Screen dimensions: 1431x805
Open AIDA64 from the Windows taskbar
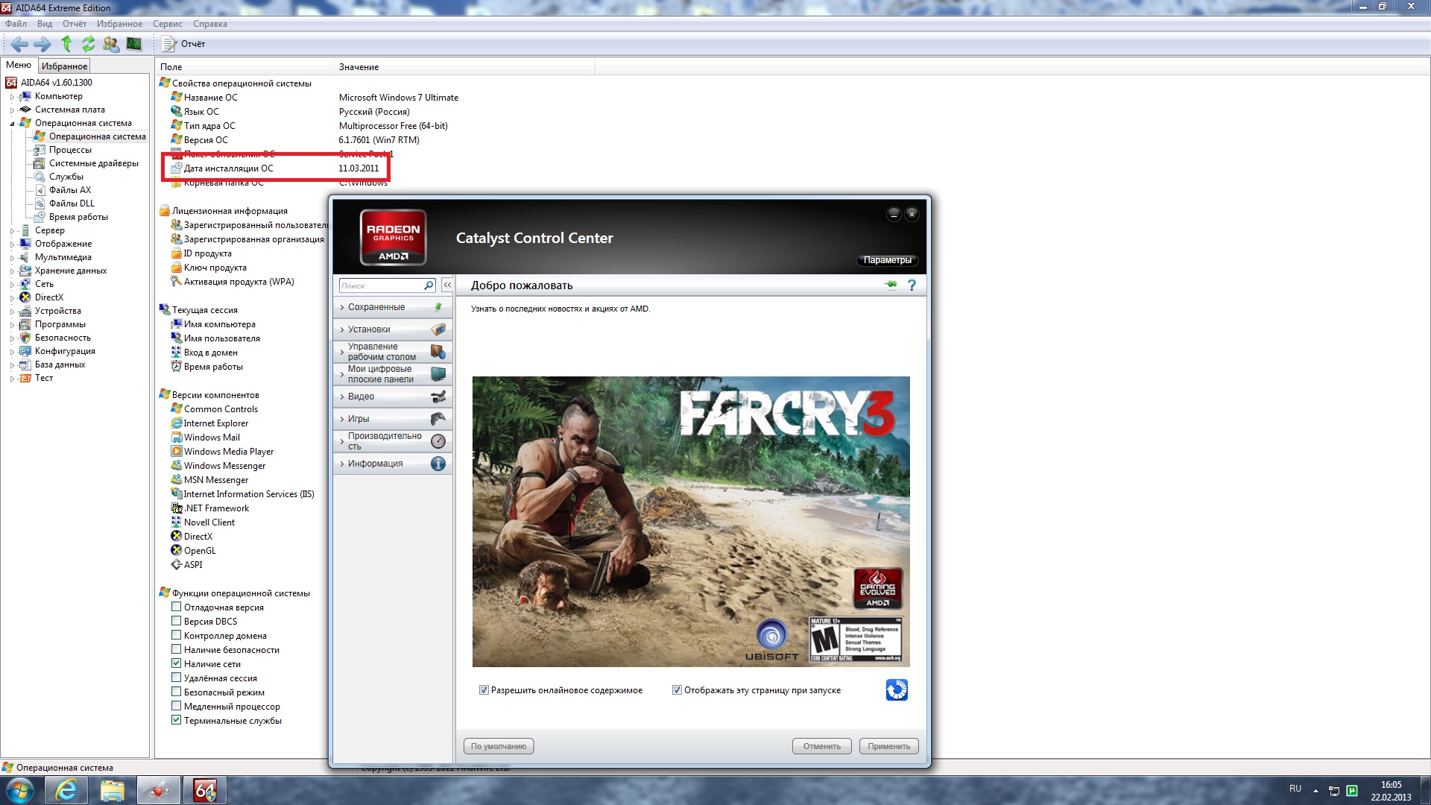point(205,790)
